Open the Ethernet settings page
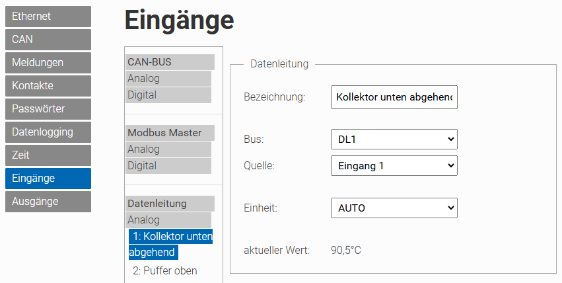562x283 pixels. (48, 17)
